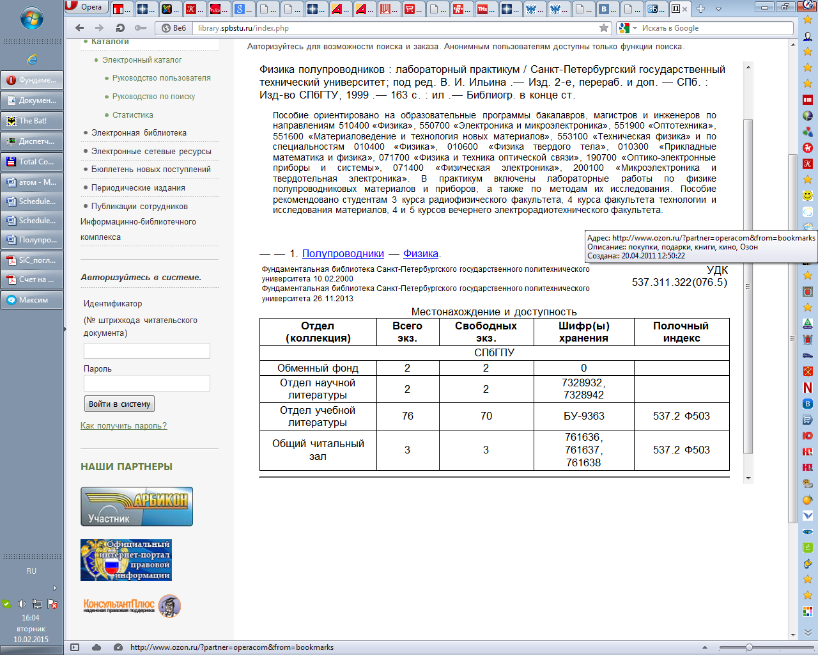Open the 'Максим' taskbar button
The image size is (818, 655).
(x=32, y=299)
